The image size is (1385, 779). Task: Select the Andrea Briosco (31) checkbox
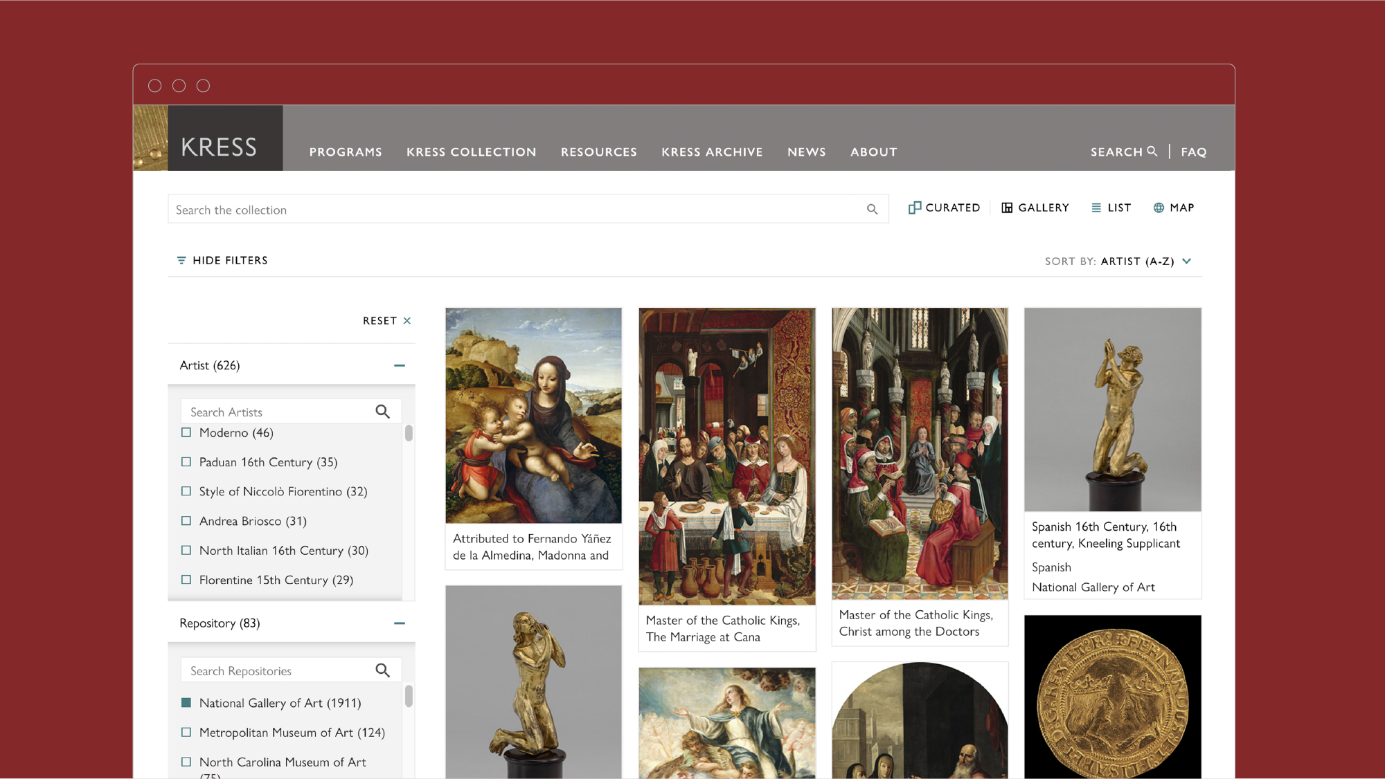click(x=186, y=520)
